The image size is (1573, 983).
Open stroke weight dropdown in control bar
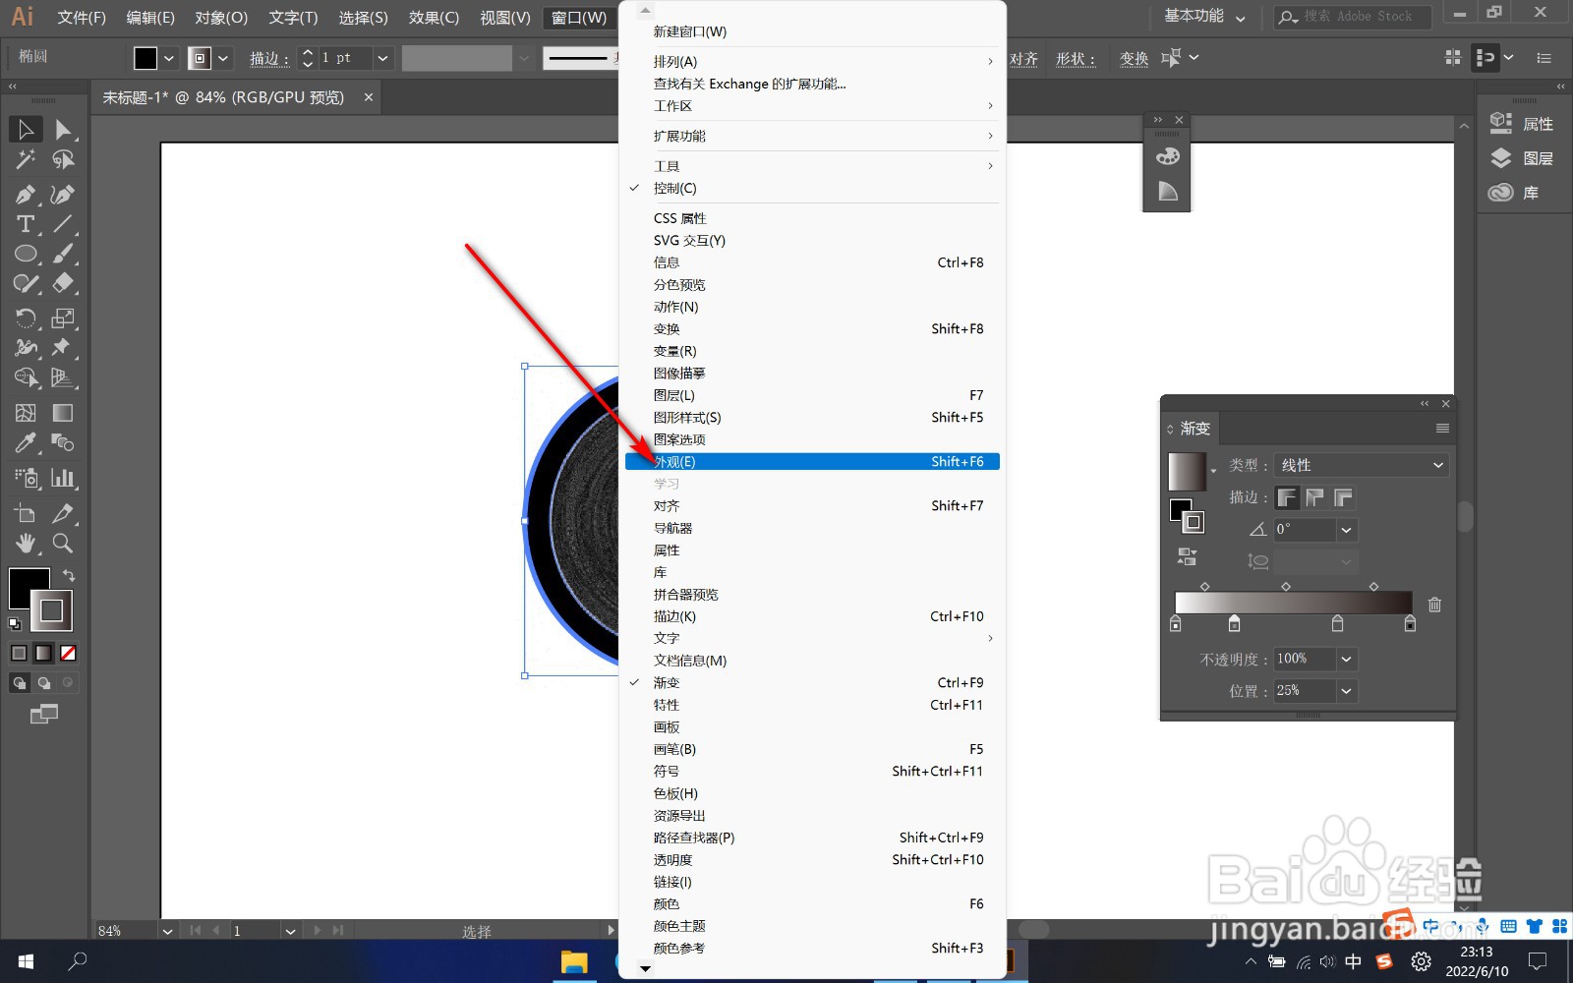(382, 58)
